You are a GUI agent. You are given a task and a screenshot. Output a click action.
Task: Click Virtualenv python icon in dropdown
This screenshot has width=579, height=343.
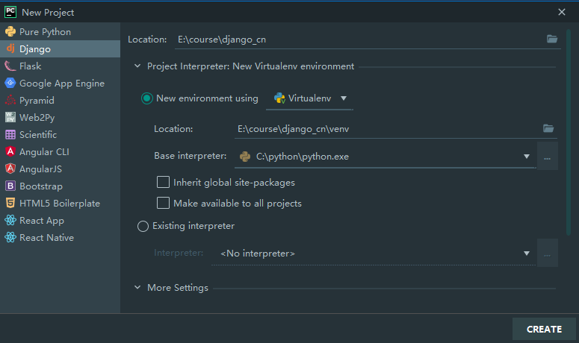[x=279, y=98]
